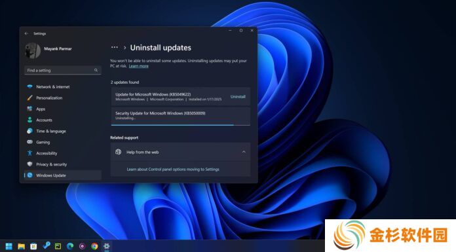
Task: Click the Time & language globe icon
Action: [29, 131]
